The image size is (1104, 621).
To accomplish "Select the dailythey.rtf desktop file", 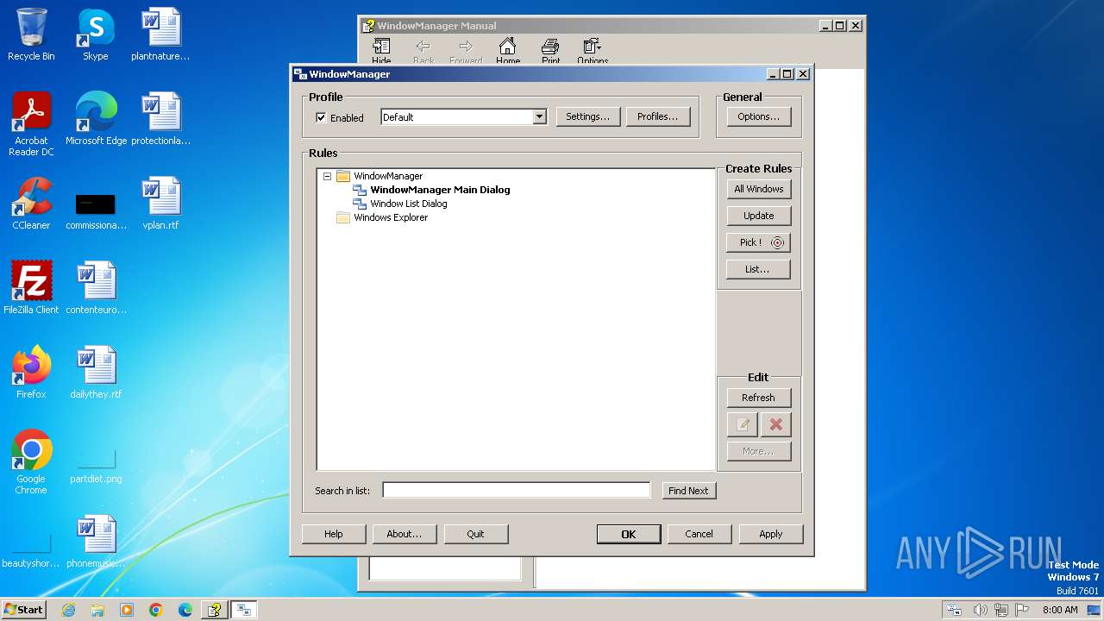I will click(96, 373).
